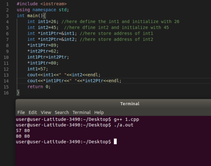Click 'using namespace std;' code line
This screenshot has height=166, width=211.
(43, 10)
